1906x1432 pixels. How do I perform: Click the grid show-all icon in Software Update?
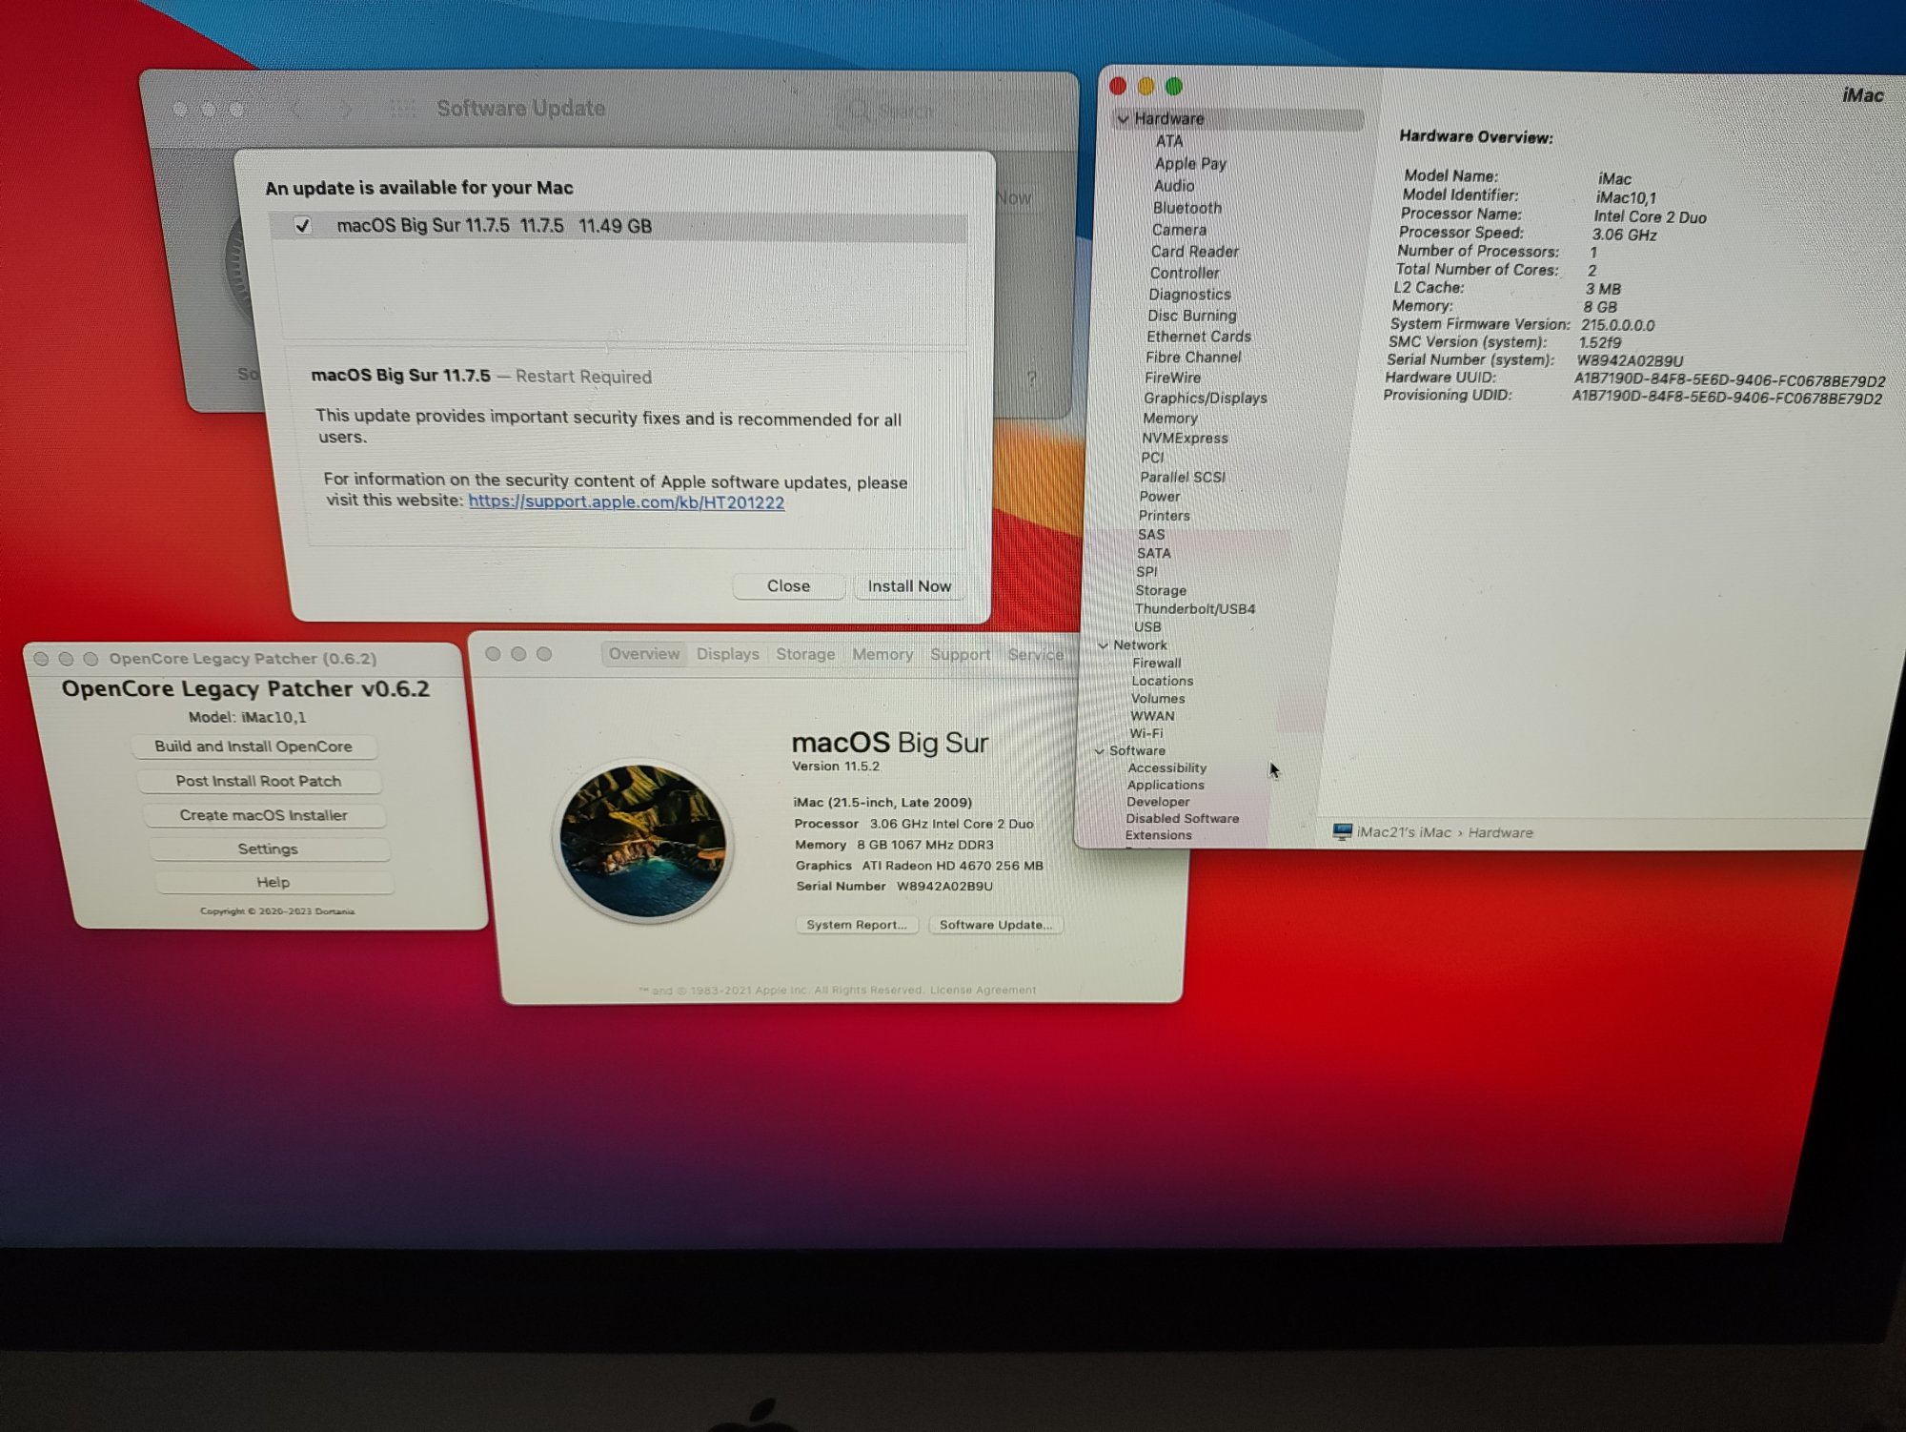(x=403, y=109)
